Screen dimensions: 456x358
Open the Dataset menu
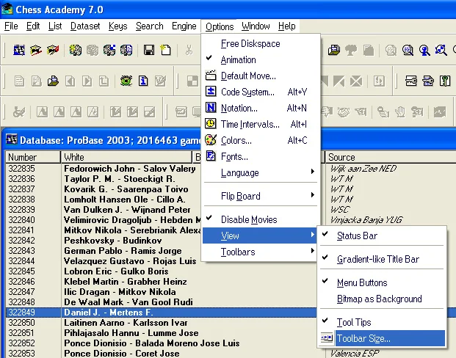(85, 26)
